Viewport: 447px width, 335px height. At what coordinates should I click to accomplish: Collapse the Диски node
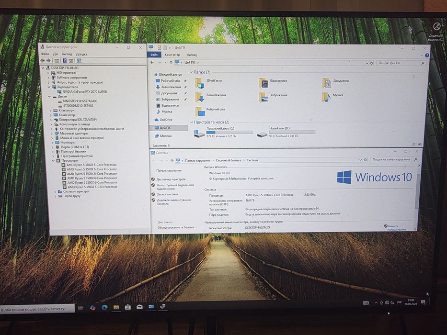click(50, 96)
